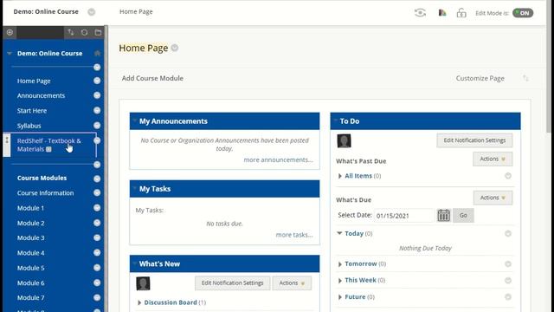This screenshot has width=554, height=312.
Task: Collapse To Do module
Action: click(335, 120)
